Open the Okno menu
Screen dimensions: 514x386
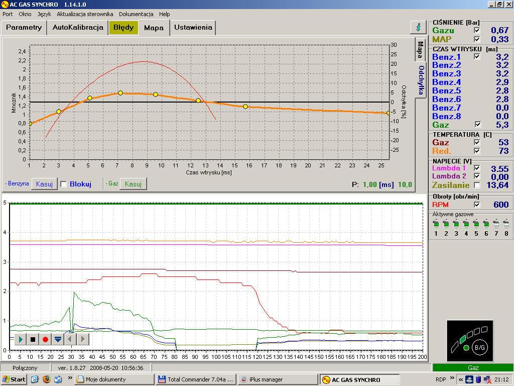[x=25, y=14]
